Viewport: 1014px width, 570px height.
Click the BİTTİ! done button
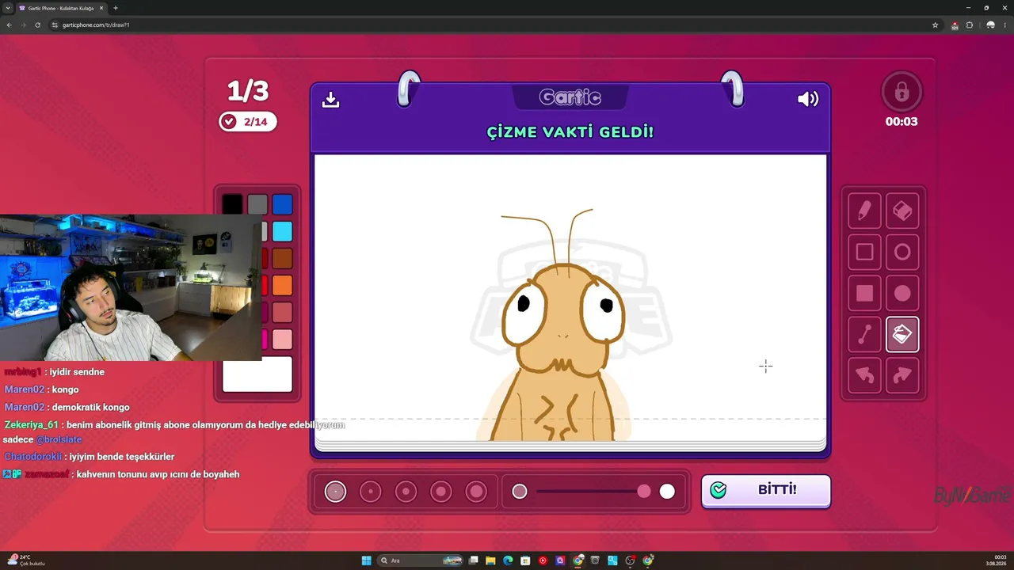coord(766,490)
